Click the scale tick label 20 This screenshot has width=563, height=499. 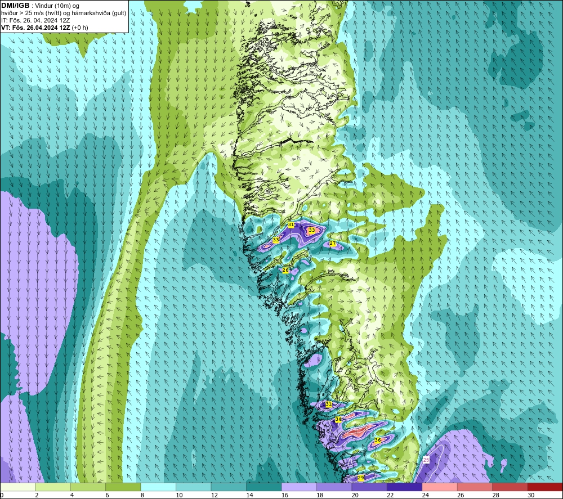[355, 495]
